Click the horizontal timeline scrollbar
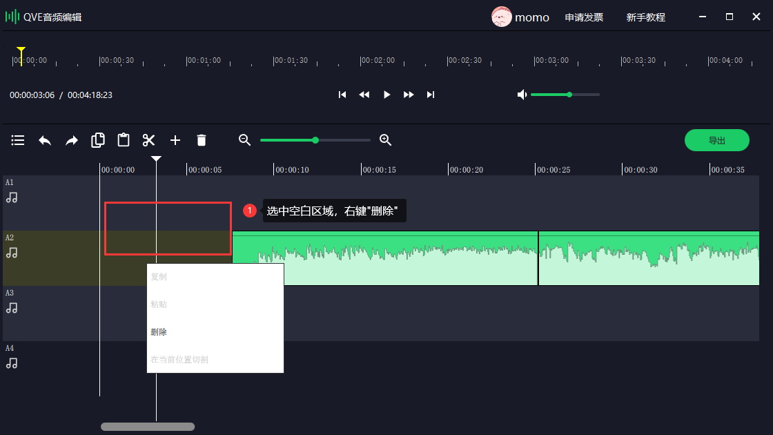The image size is (773, 435). click(x=148, y=427)
